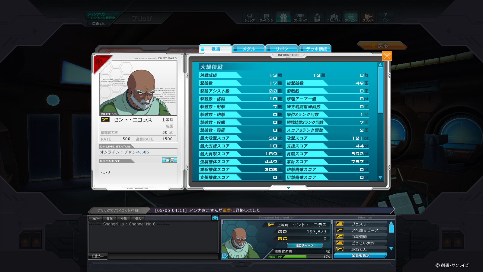Switch to the デッキ構成 tab

[x=315, y=49]
